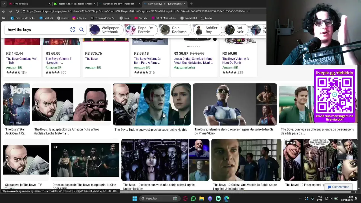The height and width of the screenshot is (203, 361).
Task: Open The Boys Volume 3: Bom Para A Alma link
Action: (x=147, y=61)
